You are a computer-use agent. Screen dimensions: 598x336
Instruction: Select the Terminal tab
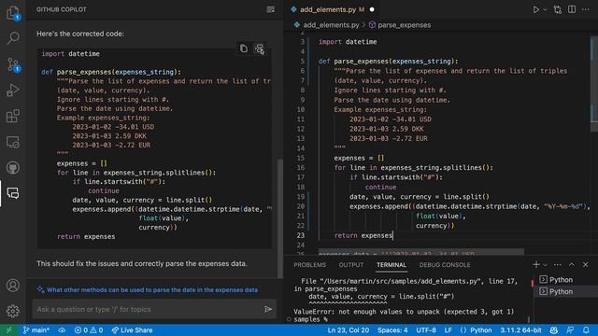pos(392,265)
